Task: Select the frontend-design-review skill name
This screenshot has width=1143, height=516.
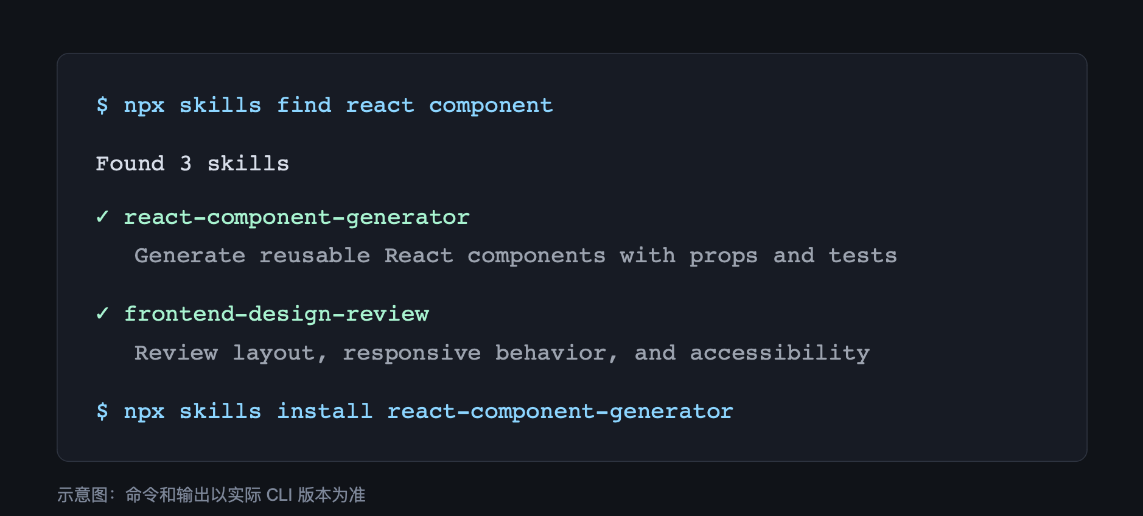Action: (x=277, y=314)
